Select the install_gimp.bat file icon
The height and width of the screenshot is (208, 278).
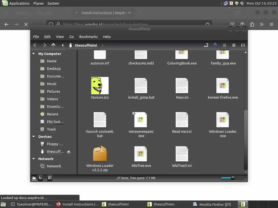pos(141,86)
